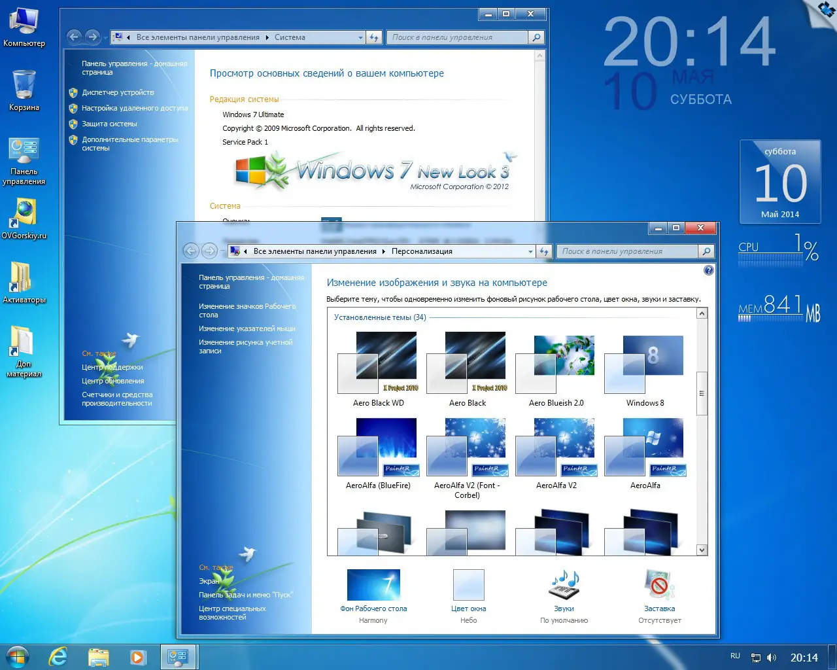This screenshot has height=670, width=837.
Task: Click the forward arrow in the Персонализация window
Action: click(209, 251)
